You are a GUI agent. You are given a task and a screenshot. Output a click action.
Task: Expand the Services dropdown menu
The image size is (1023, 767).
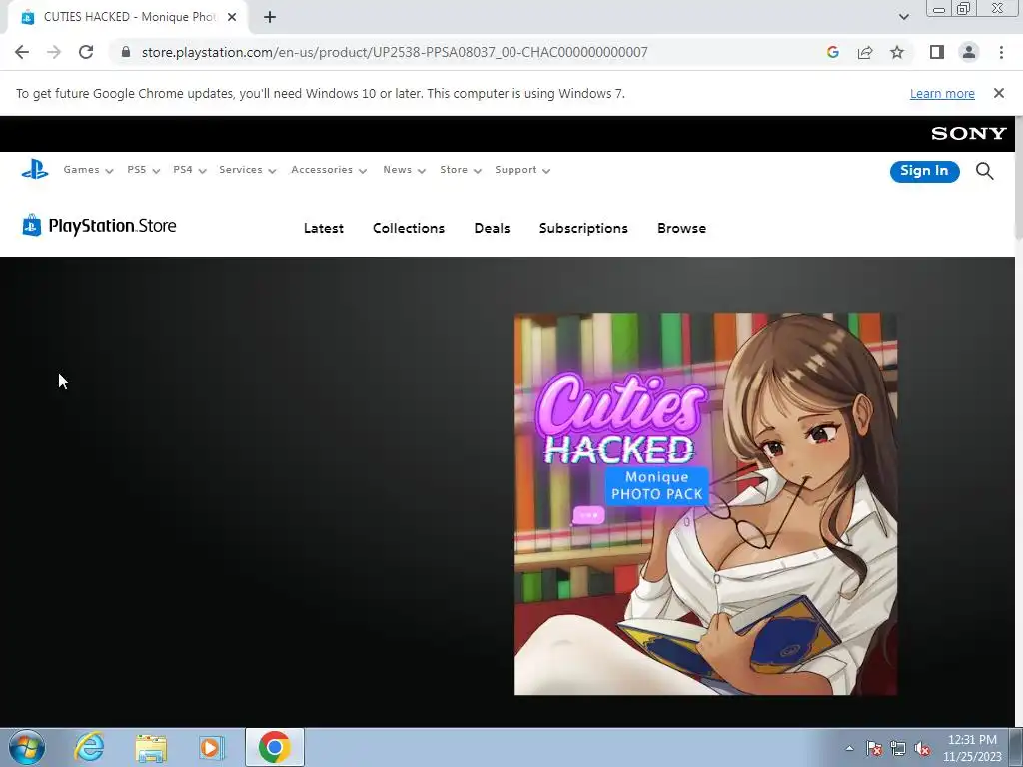(x=248, y=170)
